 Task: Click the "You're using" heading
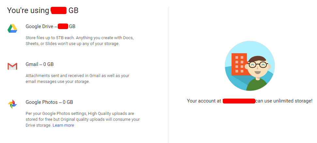28,10
